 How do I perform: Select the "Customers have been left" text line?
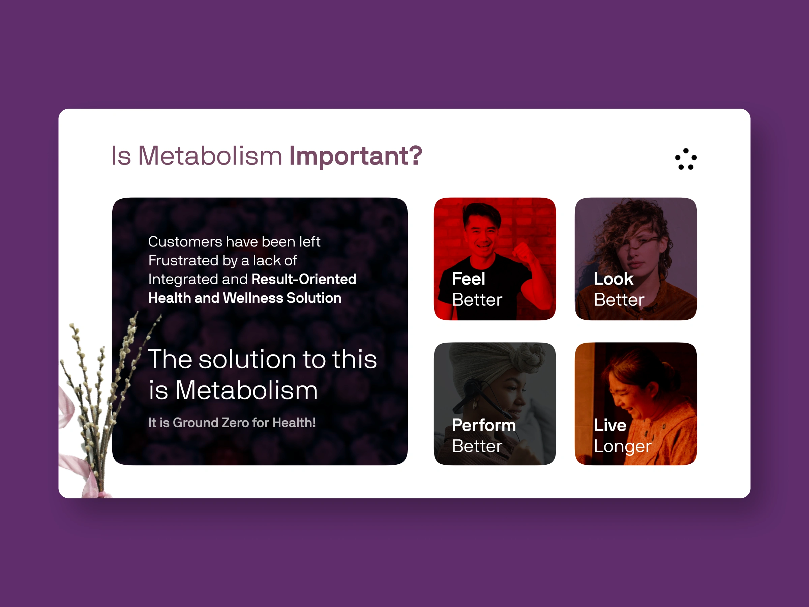click(x=234, y=241)
